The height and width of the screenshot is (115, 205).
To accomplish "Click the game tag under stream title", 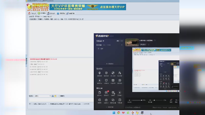I will (143, 44).
